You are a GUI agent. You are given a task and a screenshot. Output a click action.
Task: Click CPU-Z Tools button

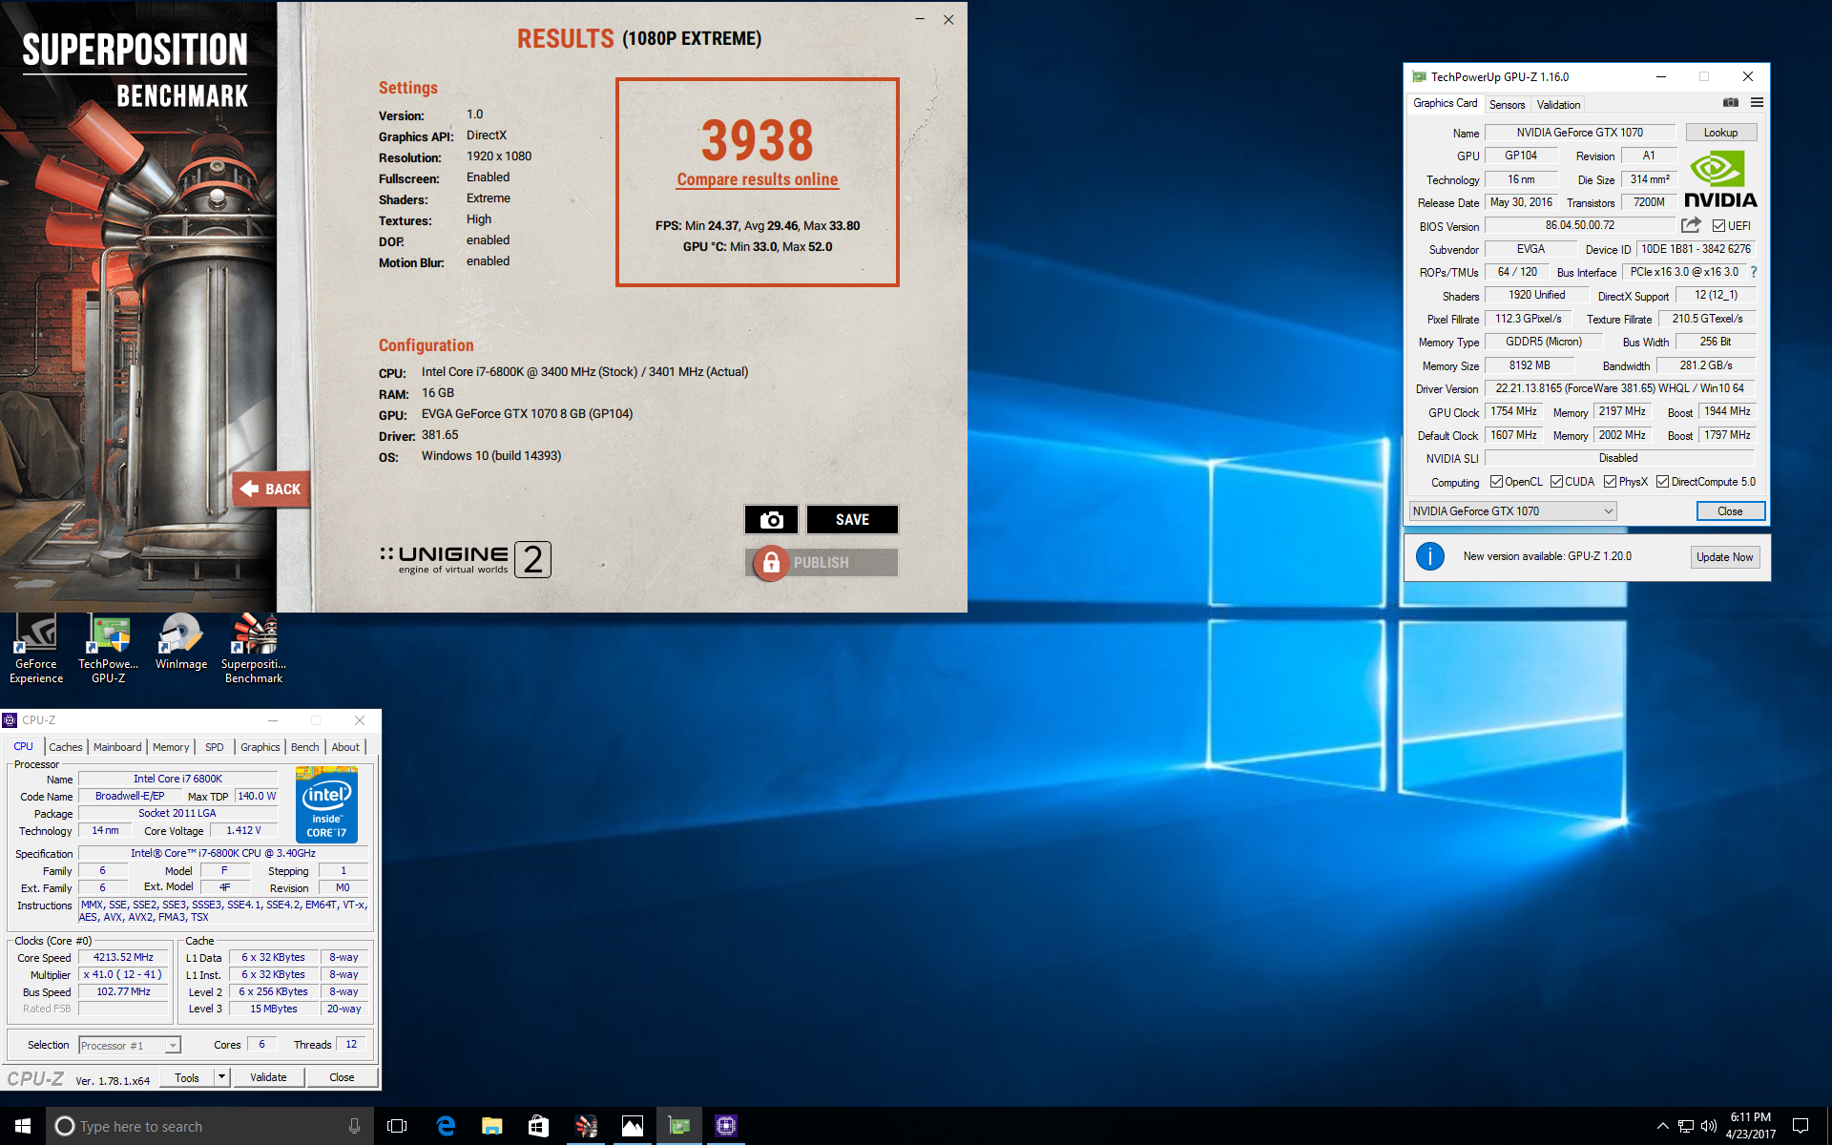pyautogui.click(x=187, y=1076)
